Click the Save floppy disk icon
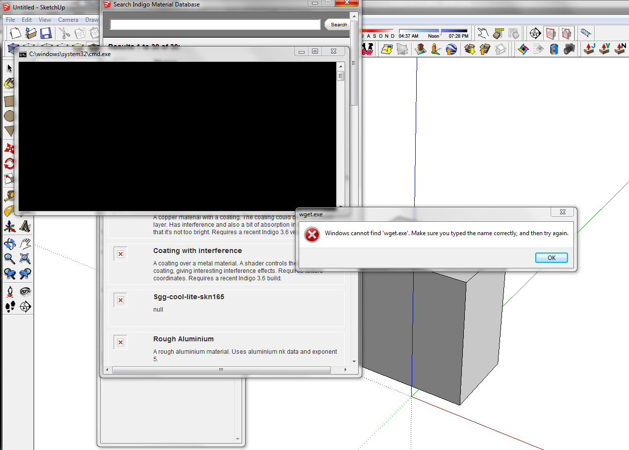The image size is (629, 450). [46, 33]
